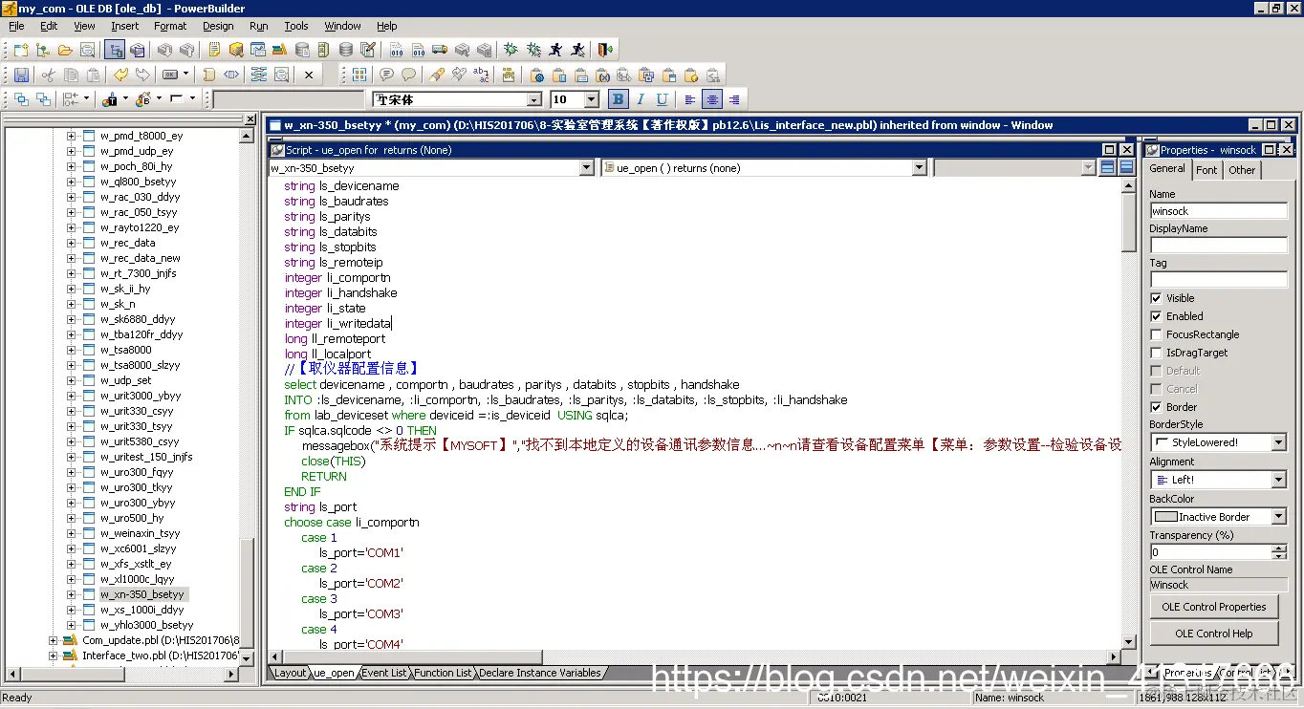
Task: Open the Tools menu
Action: (x=296, y=26)
